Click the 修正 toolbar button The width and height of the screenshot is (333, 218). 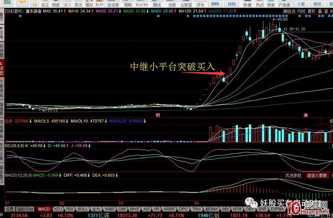tap(45, 4)
